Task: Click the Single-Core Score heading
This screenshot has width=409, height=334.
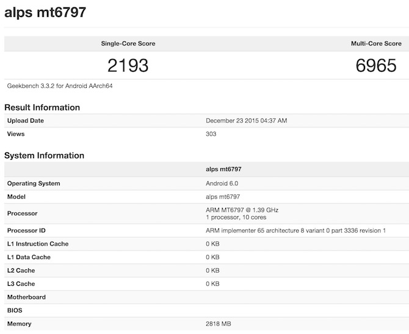Action: [x=128, y=44]
